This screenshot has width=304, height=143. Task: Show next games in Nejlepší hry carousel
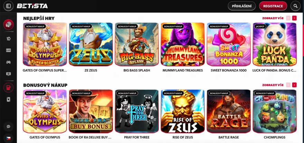tap(294, 18)
